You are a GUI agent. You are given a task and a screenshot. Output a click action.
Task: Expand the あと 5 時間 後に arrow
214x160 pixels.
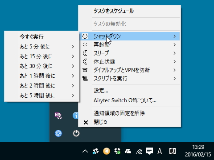coord(73,96)
